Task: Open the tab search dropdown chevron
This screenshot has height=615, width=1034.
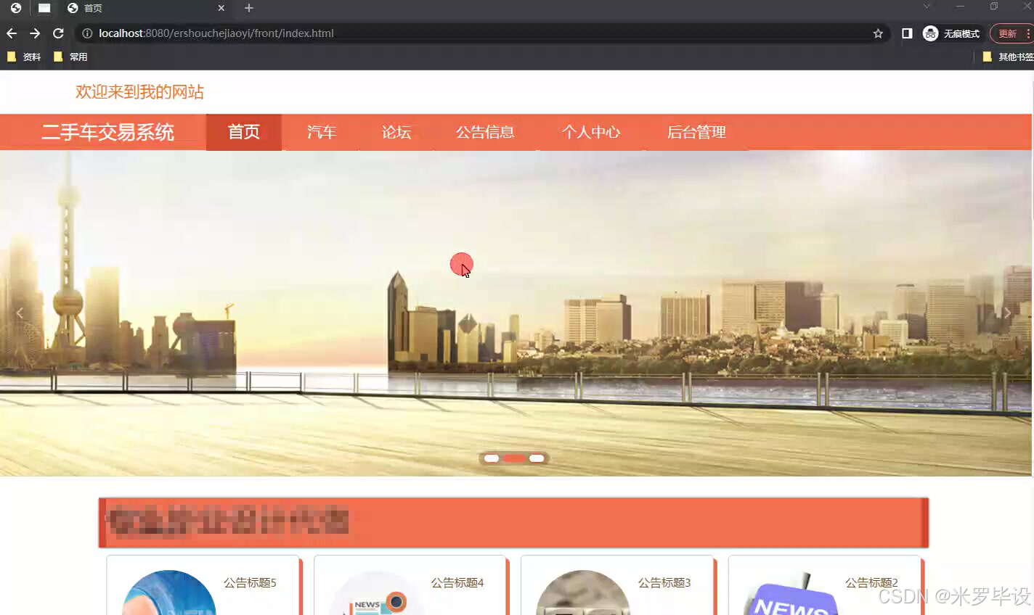Action: point(927,7)
